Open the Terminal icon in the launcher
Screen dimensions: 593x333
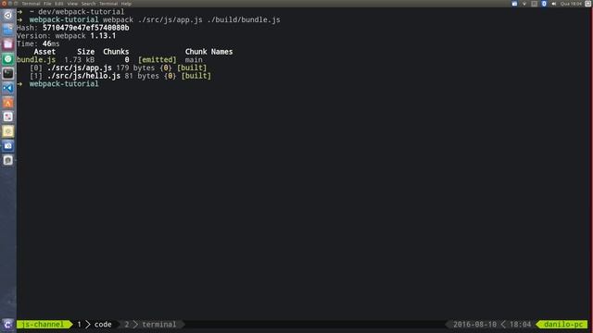pyautogui.click(x=8, y=73)
